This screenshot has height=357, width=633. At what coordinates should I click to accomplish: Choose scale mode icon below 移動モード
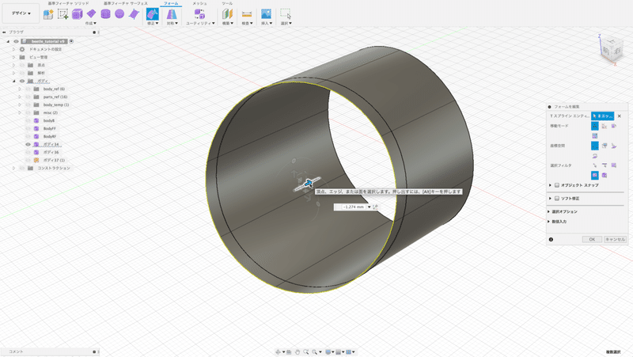point(595,135)
